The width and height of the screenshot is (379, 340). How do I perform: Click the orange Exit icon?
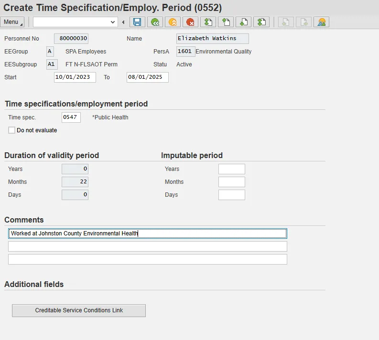pyautogui.click(x=173, y=22)
